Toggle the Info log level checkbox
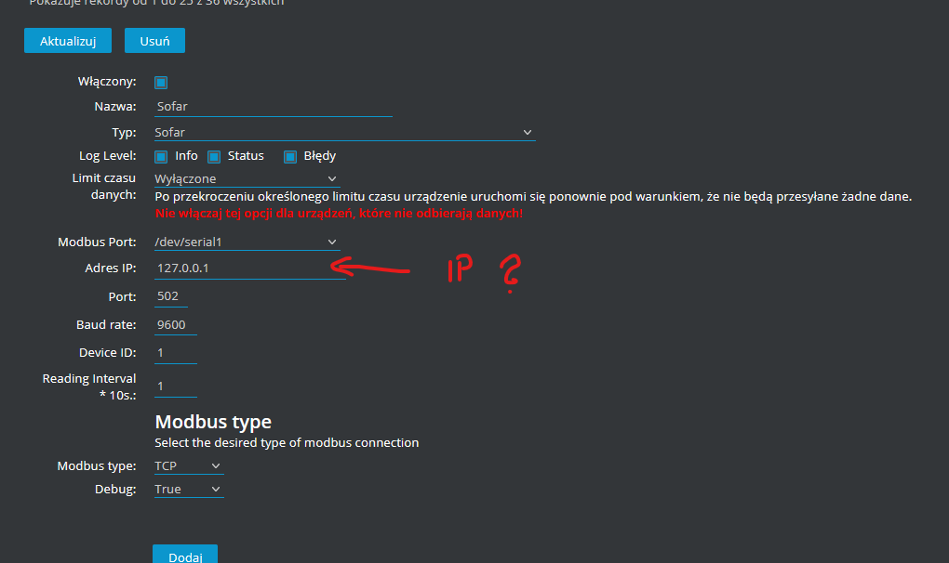This screenshot has height=563, width=949. 161,157
